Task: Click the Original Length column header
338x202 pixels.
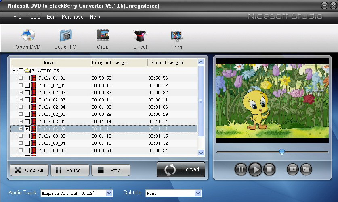Action: click(x=119, y=62)
